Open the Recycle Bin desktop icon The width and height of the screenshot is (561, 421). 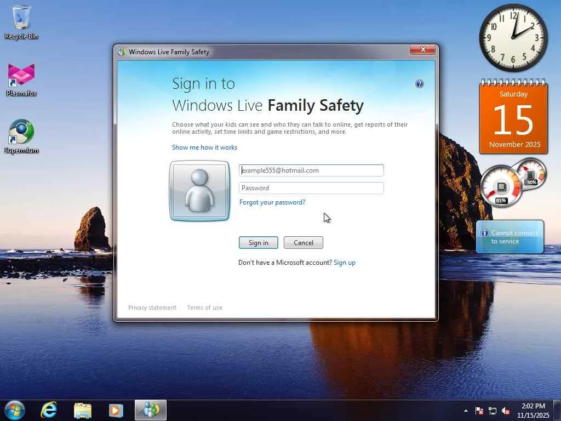[x=21, y=22]
